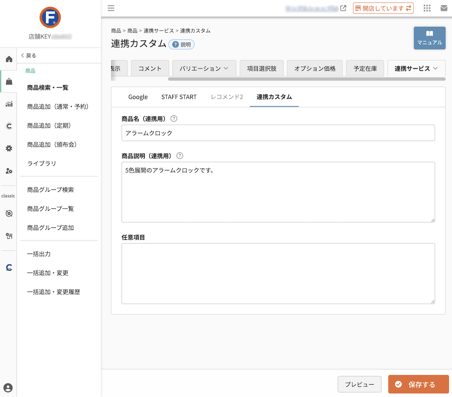Image resolution: width=452 pixels, height=397 pixels.
Task: Open 一括出力 menu item
Action: click(39, 254)
